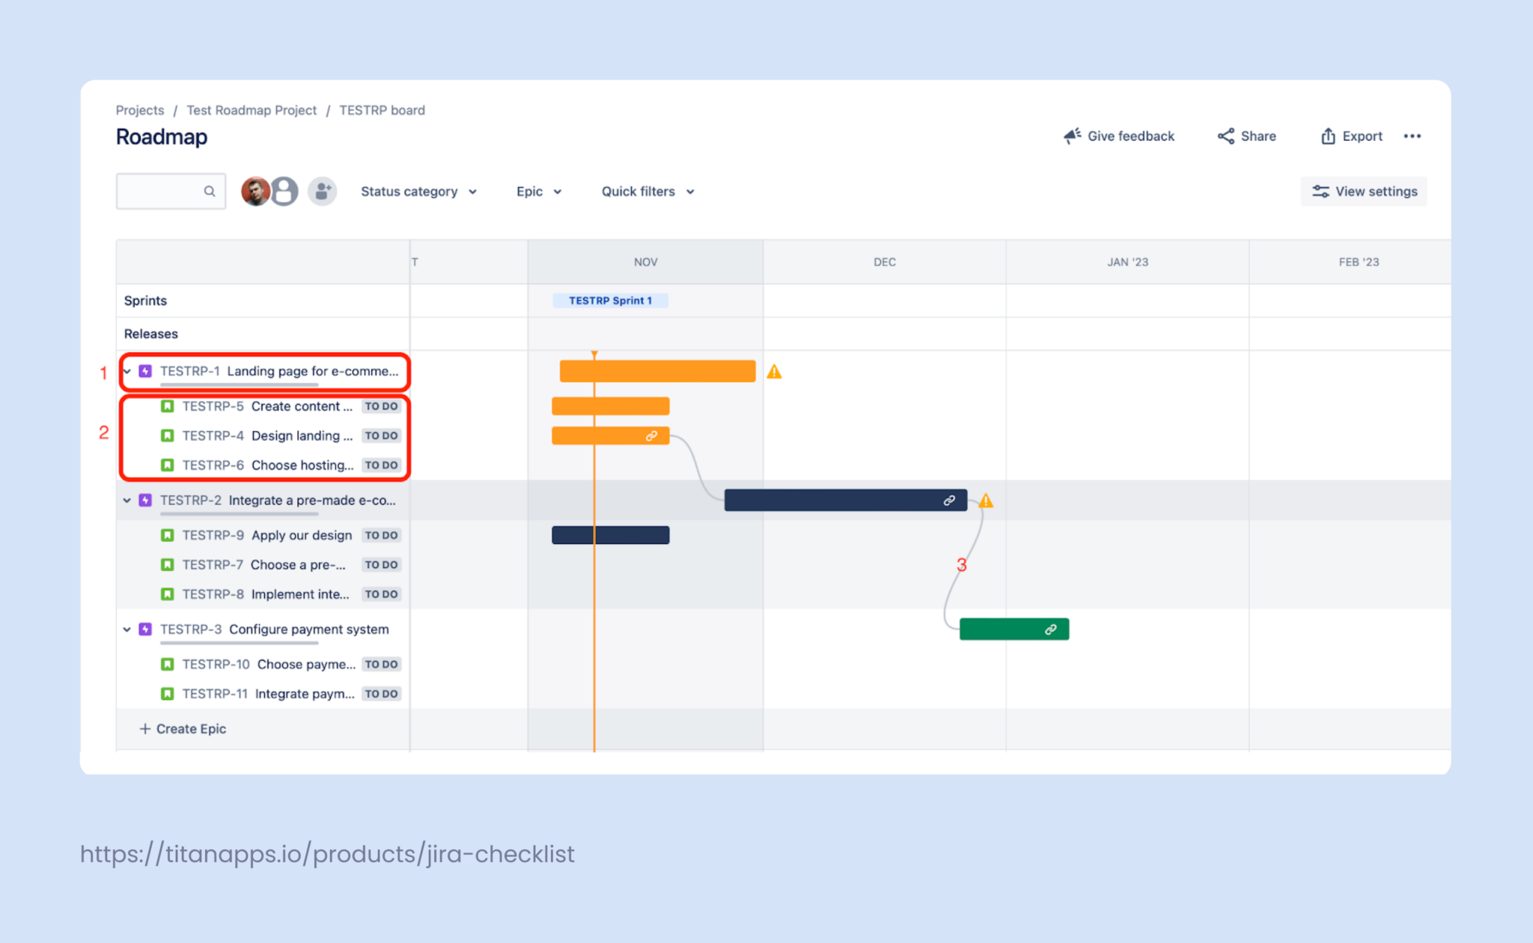This screenshot has height=943, width=1533.
Task: Click the Export icon
Action: point(1329,135)
